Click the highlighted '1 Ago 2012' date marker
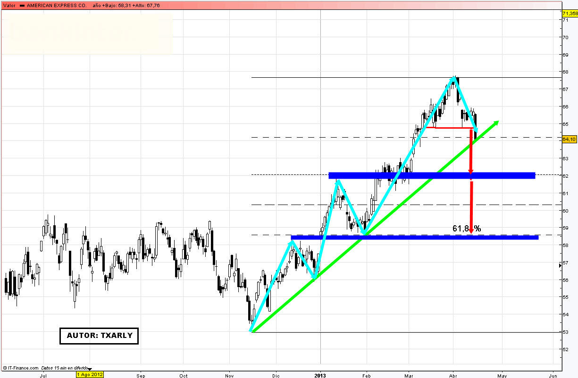 90,375
